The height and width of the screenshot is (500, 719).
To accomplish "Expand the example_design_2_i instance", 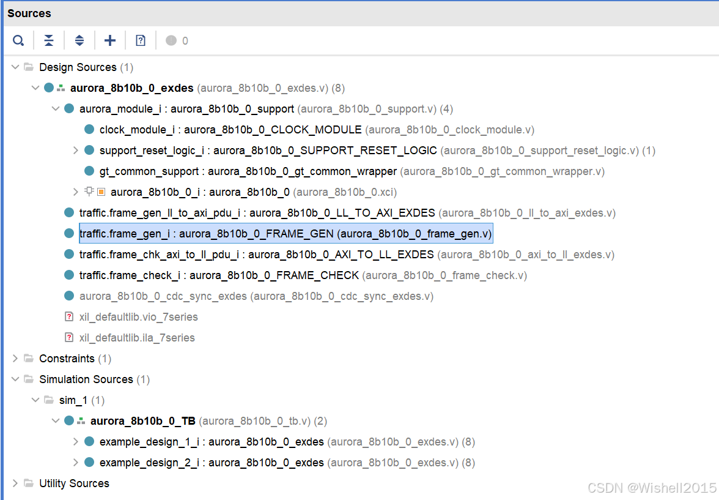I will [76, 462].
